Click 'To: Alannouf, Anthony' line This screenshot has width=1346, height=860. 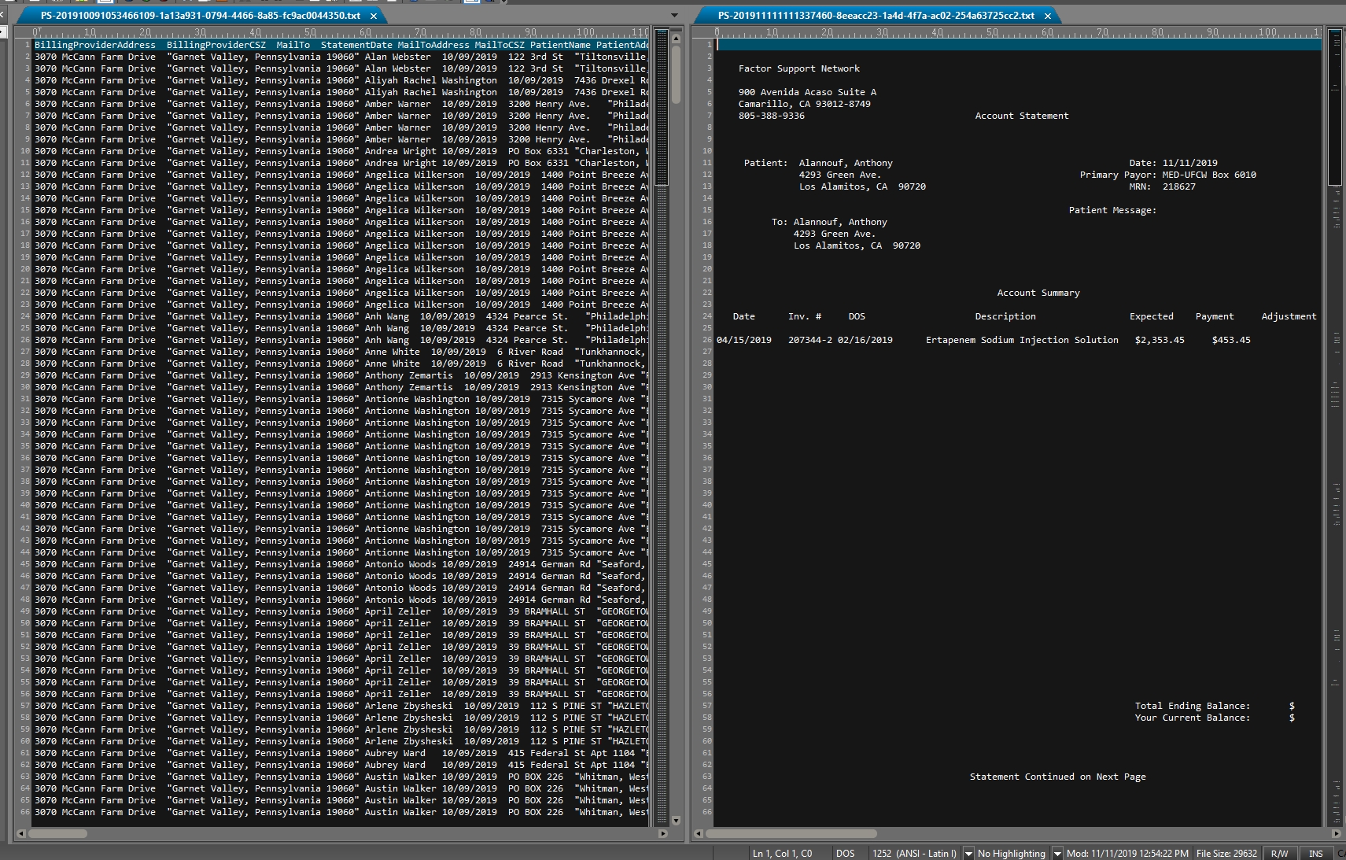click(x=829, y=222)
